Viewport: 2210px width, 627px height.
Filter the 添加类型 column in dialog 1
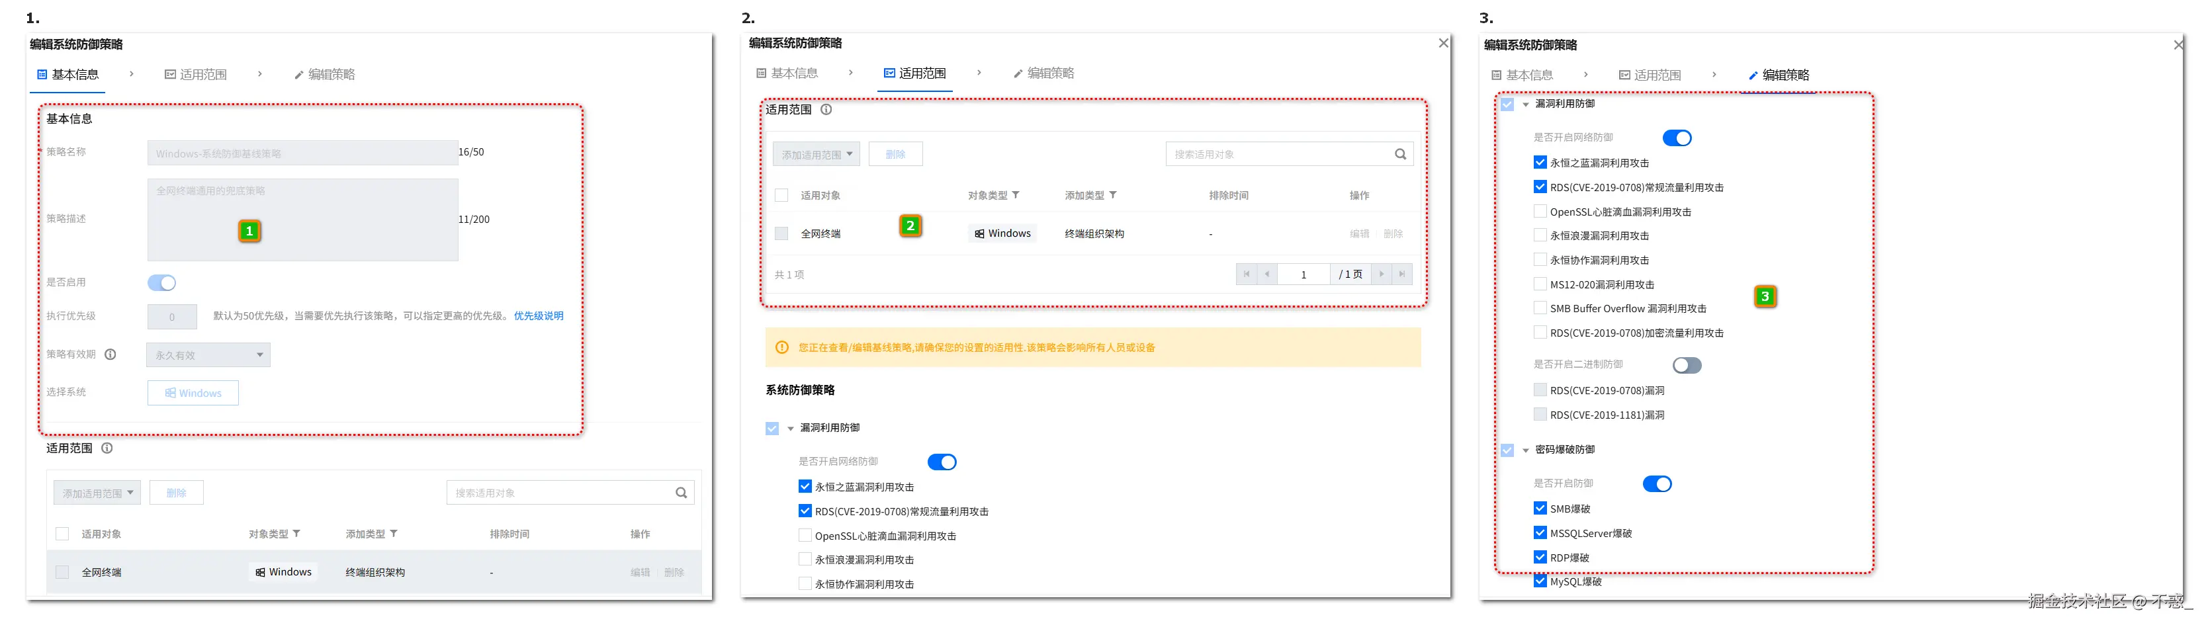coord(394,534)
